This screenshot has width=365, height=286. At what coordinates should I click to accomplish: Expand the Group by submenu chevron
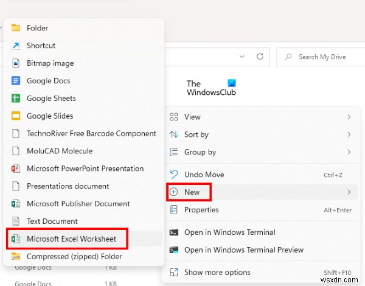pos(349,152)
